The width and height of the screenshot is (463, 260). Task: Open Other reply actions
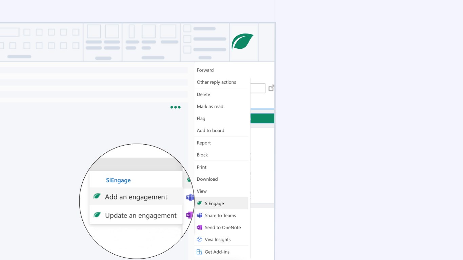click(x=216, y=82)
